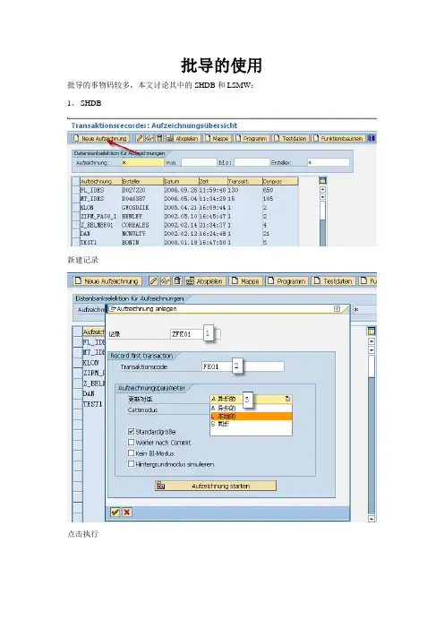The image size is (444, 629).
Task: Click Neue Aufzeichnung in upper toolbar
Action: pos(100,138)
